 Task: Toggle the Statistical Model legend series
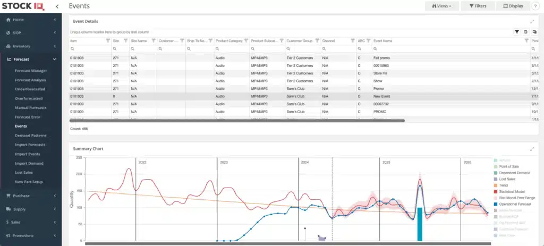(x=509, y=191)
